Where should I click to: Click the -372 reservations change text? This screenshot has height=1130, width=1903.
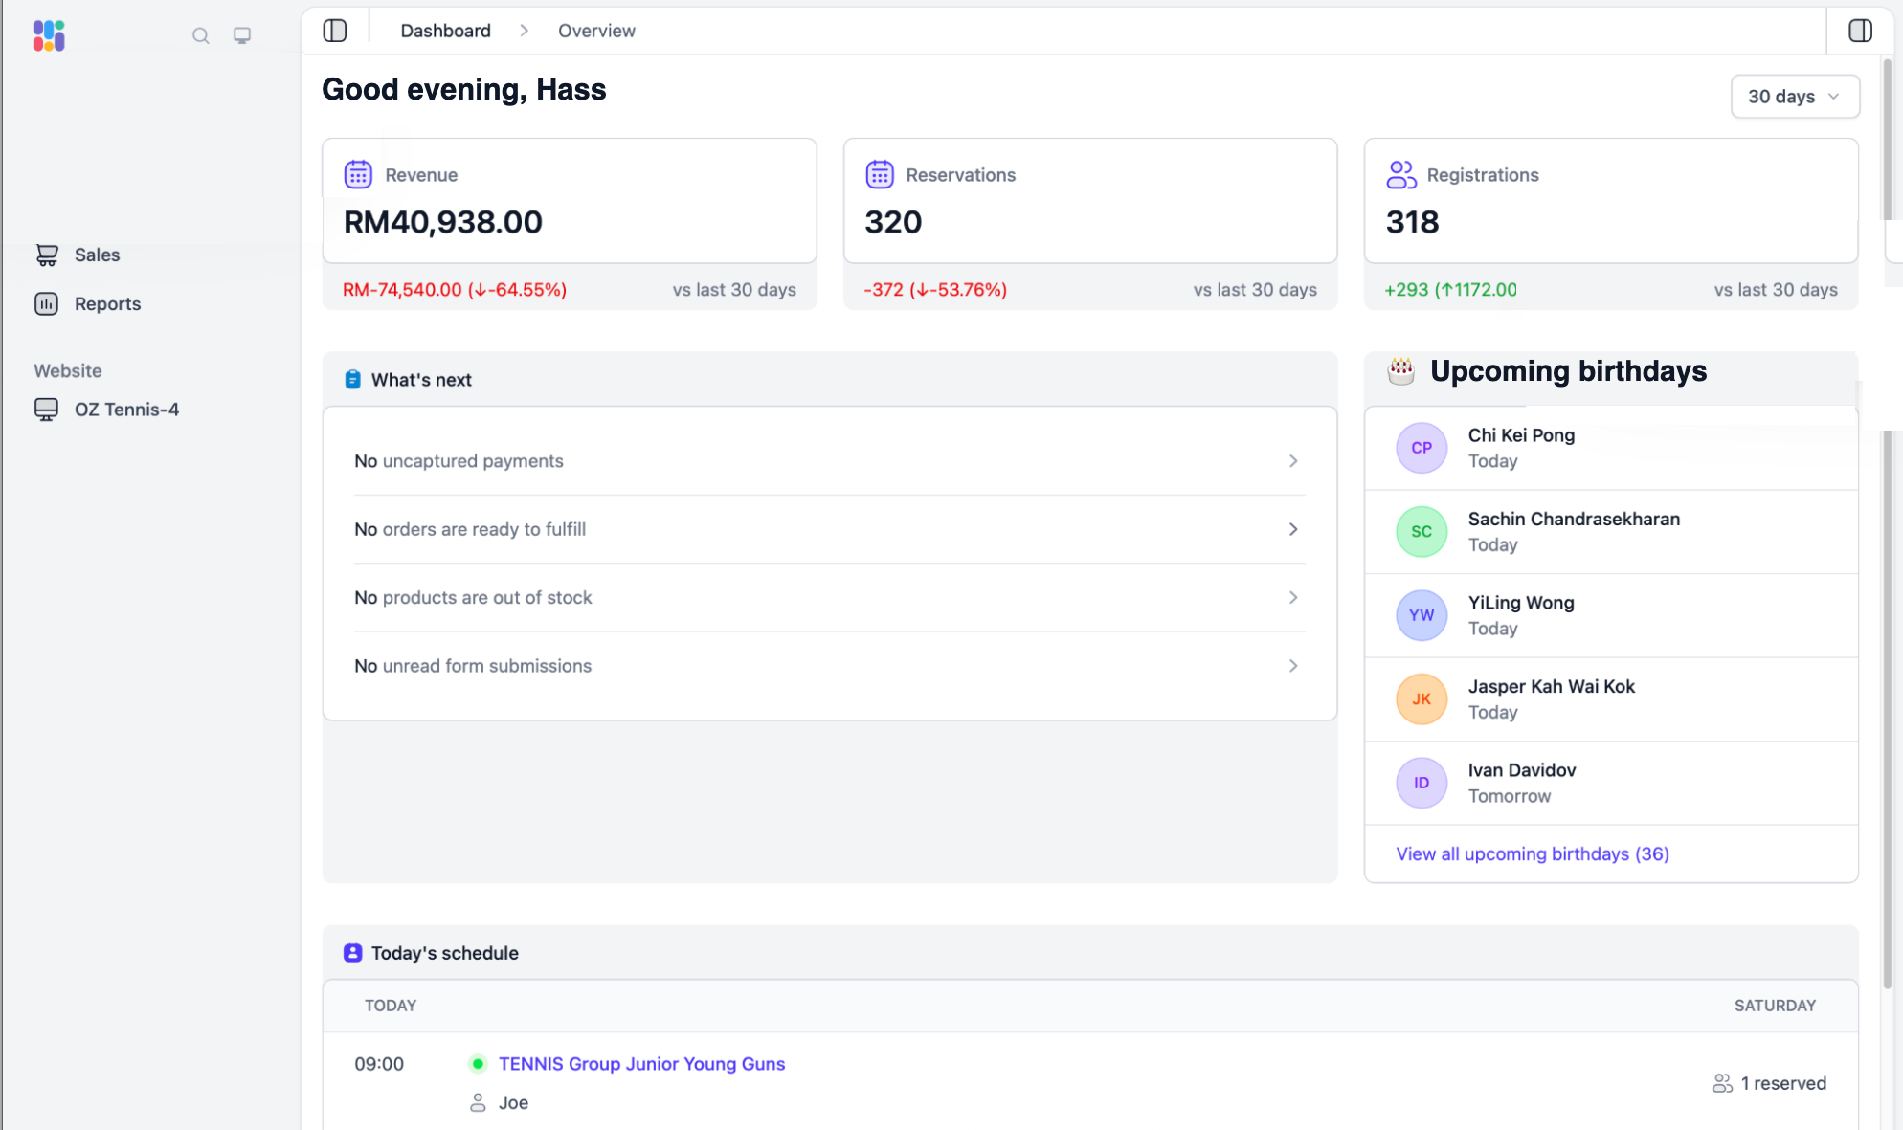[935, 290]
